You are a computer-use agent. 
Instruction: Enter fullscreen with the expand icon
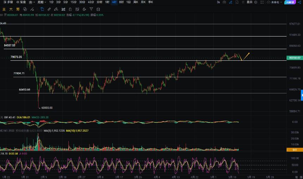[x=262, y=2]
